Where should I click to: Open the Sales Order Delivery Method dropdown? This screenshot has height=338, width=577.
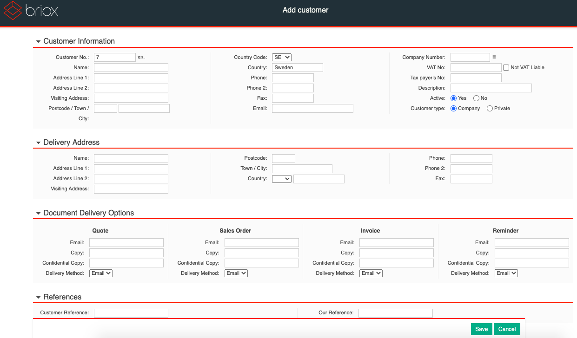click(x=236, y=273)
